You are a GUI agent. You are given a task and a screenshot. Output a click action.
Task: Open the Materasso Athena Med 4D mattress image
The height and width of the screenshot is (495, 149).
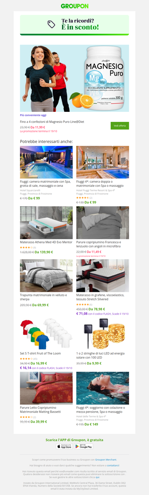point(46,223)
